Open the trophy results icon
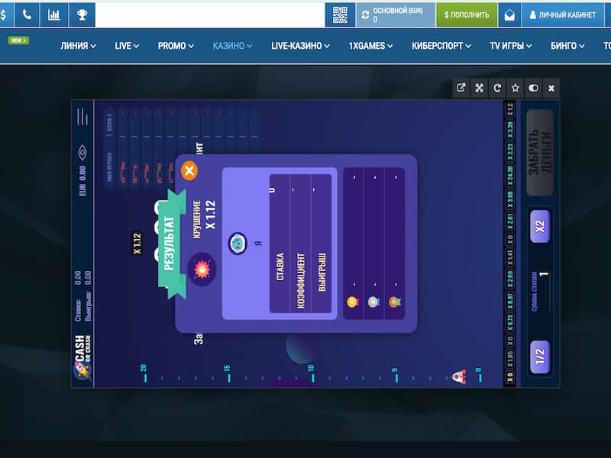Viewport: 611px width, 458px height. coord(82,15)
